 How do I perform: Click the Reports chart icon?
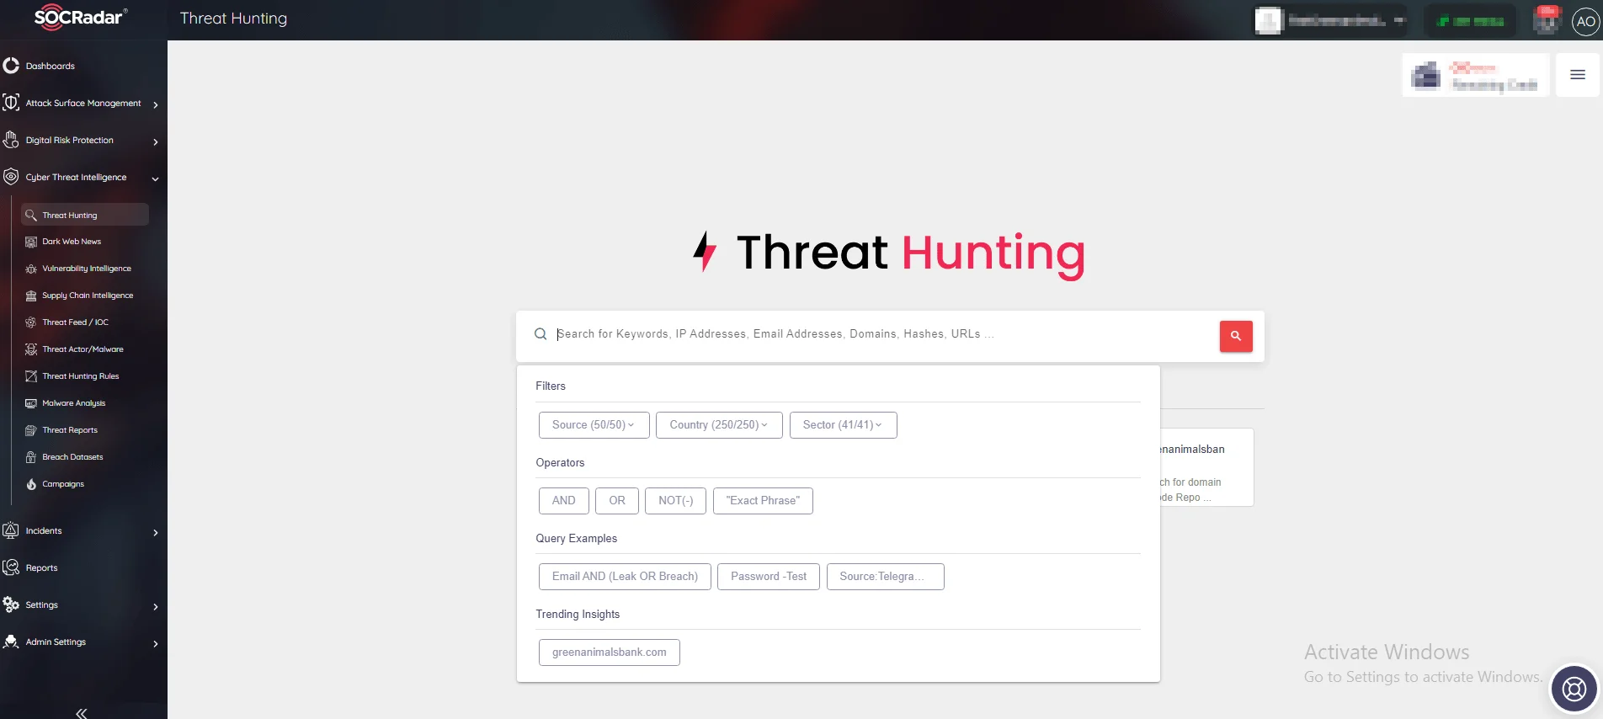[11, 567]
